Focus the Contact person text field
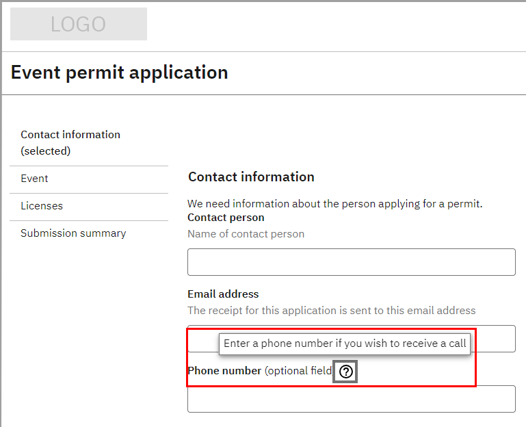Image resolution: width=526 pixels, height=427 pixels. 351,262
